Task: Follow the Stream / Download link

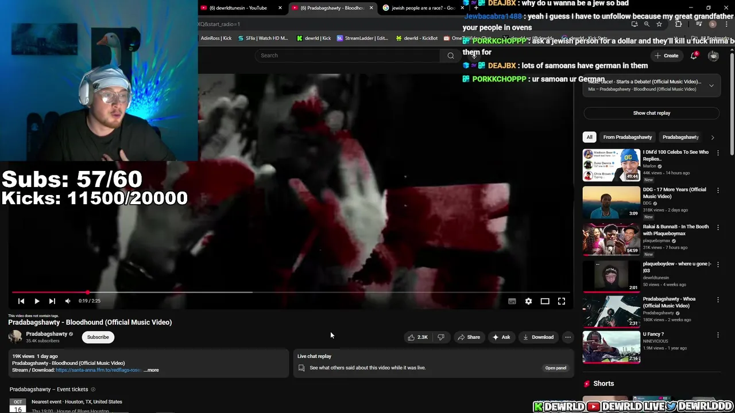Action: (99, 370)
